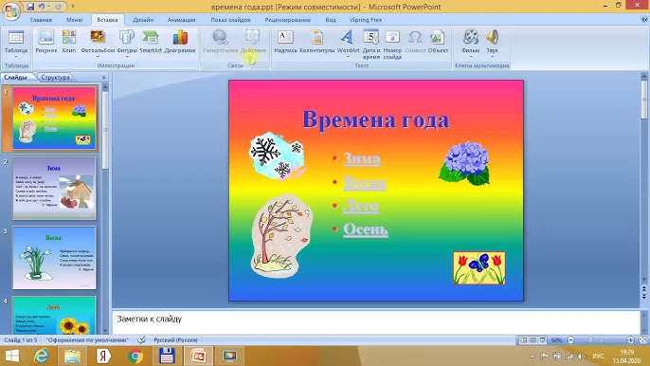Switch to Normal view in status bar
The width and height of the screenshot is (650, 366).
pyautogui.click(x=524, y=339)
